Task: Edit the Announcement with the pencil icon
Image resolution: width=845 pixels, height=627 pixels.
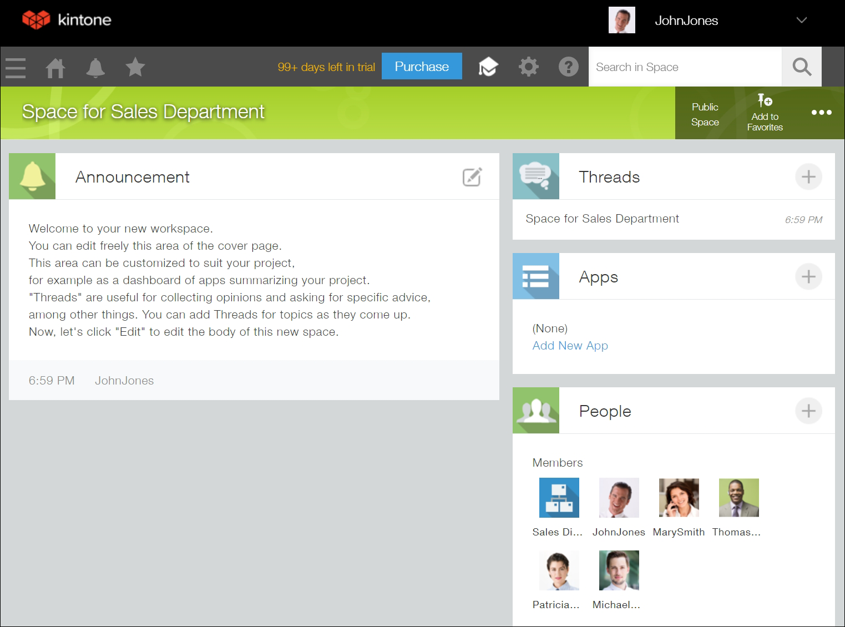Action: coord(471,176)
